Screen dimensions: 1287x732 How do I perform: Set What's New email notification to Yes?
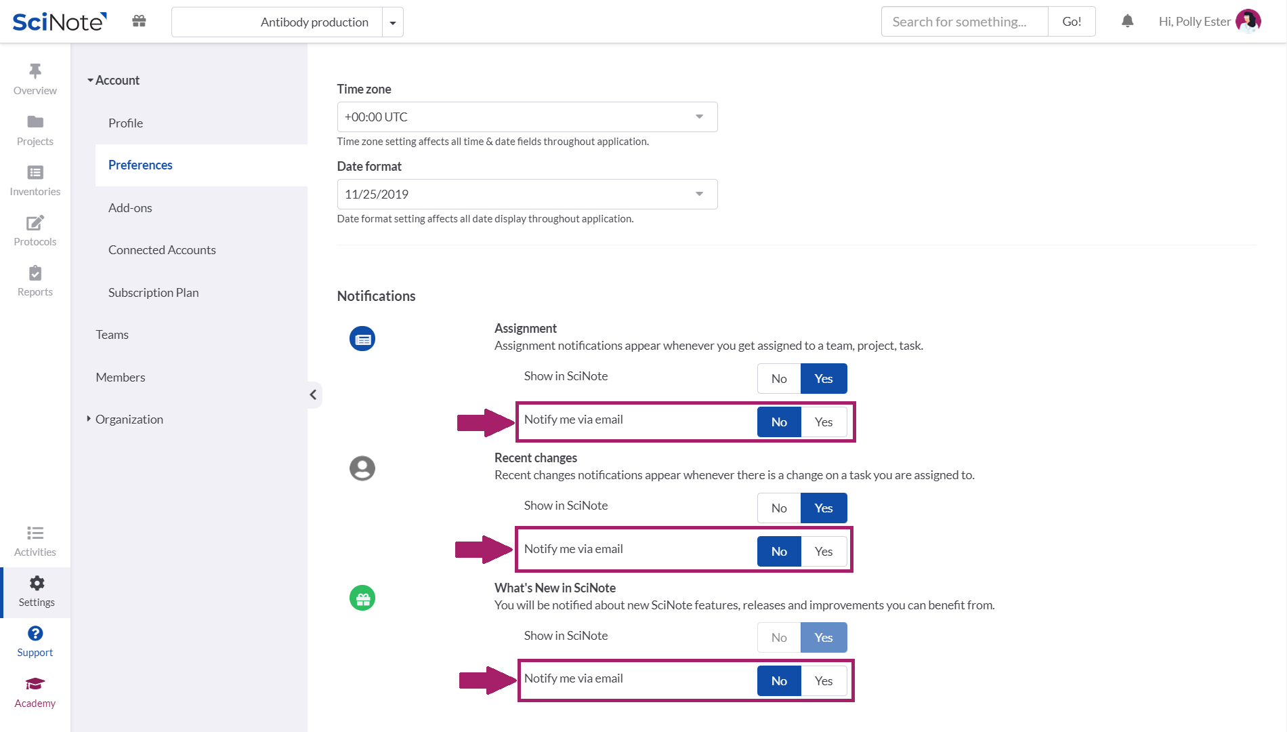pos(824,680)
